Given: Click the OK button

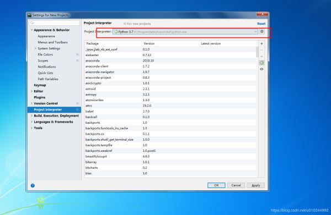Looking at the screenshot, I should pyautogui.click(x=216, y=185).
